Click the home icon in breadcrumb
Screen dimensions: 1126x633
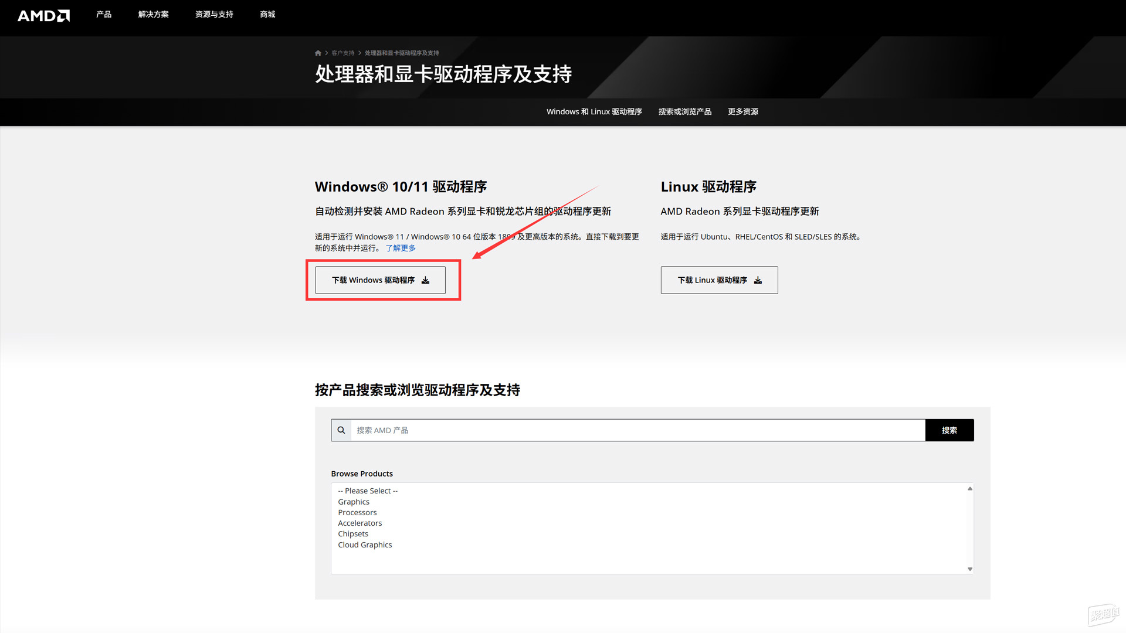tap(318, 53)
